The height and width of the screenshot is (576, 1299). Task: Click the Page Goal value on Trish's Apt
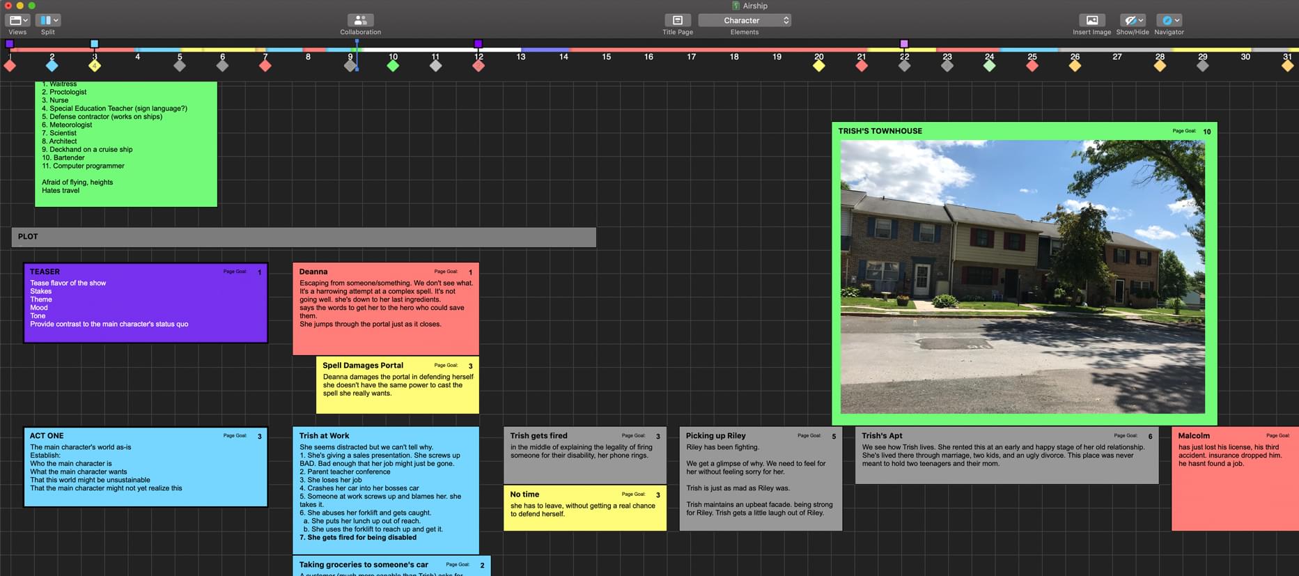pyautogui.click(x=1150, y=437)
